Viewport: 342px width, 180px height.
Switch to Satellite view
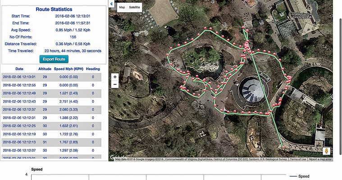coord(134,7)
